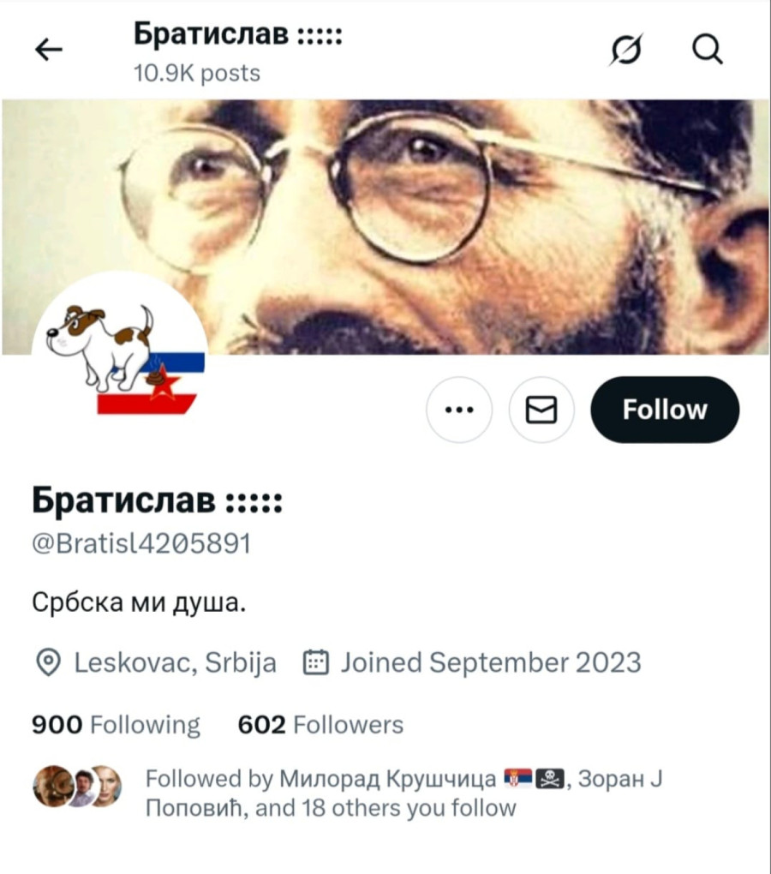The width and height of the screenshot is (771, 874).
Task: Click the location pin icon beside Leskovac
Action: pos(49,661)
